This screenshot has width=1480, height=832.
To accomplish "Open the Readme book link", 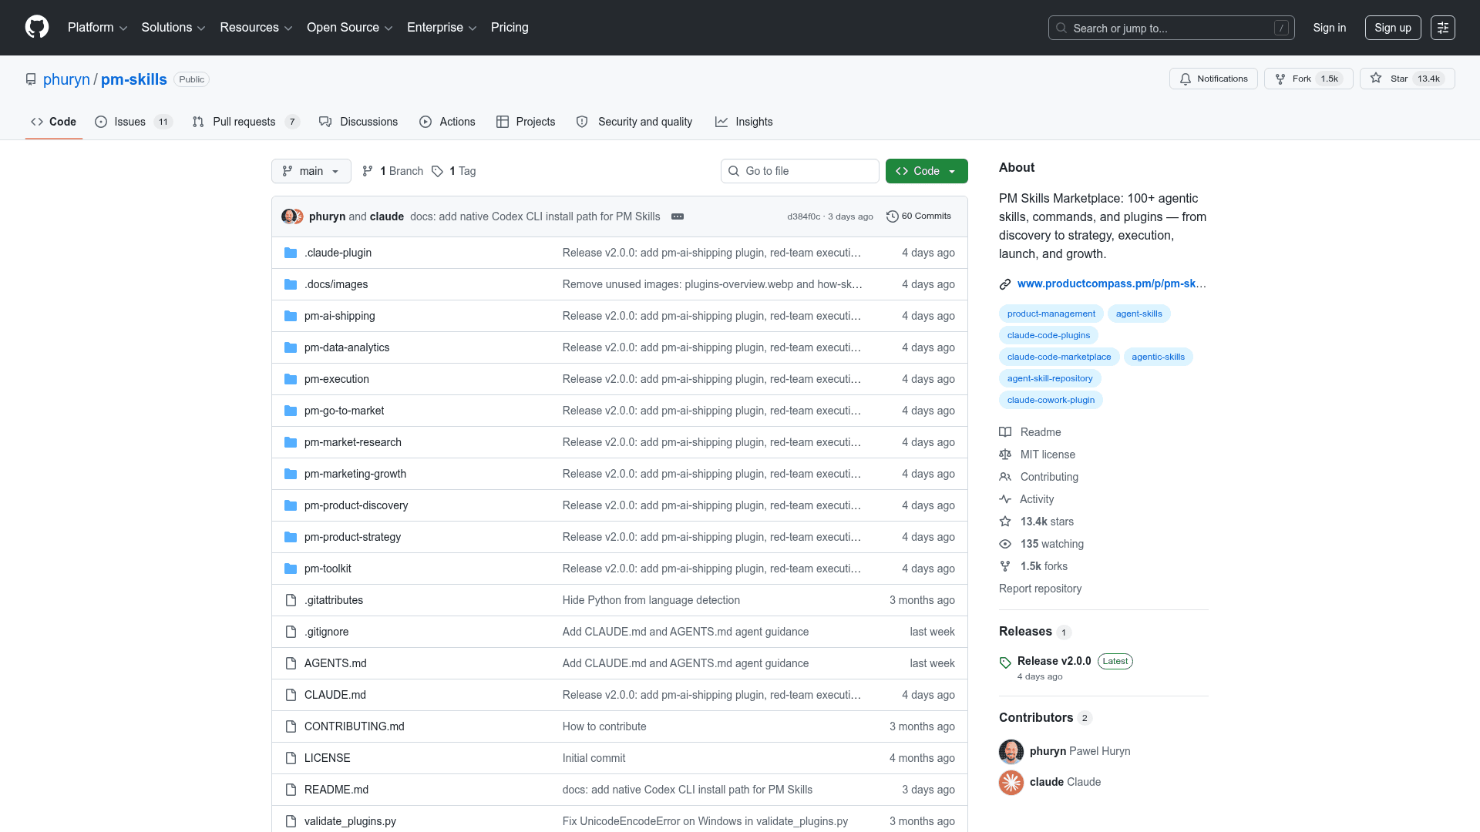I will point(1031,432).
